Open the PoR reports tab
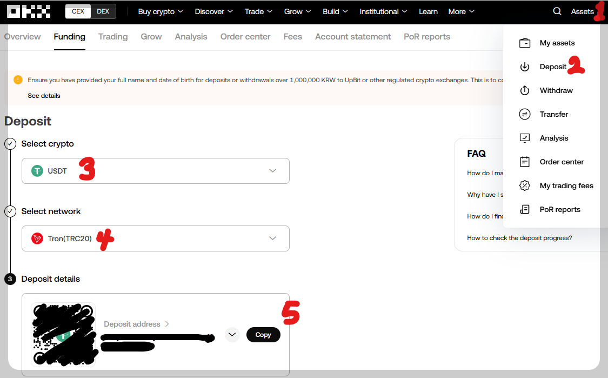Viewport: 608px width, 378px height. [427, 36]
